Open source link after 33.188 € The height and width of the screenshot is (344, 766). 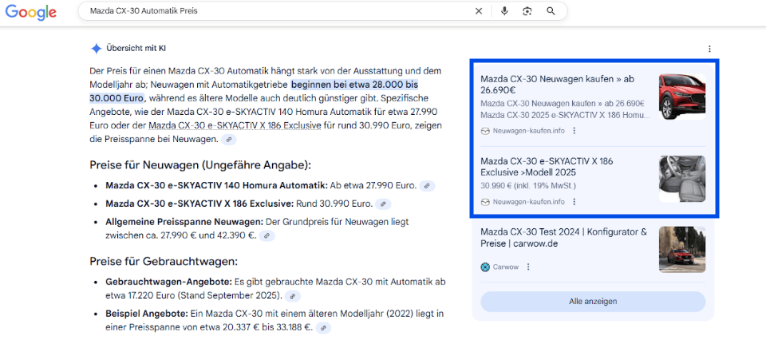(323, 328)
